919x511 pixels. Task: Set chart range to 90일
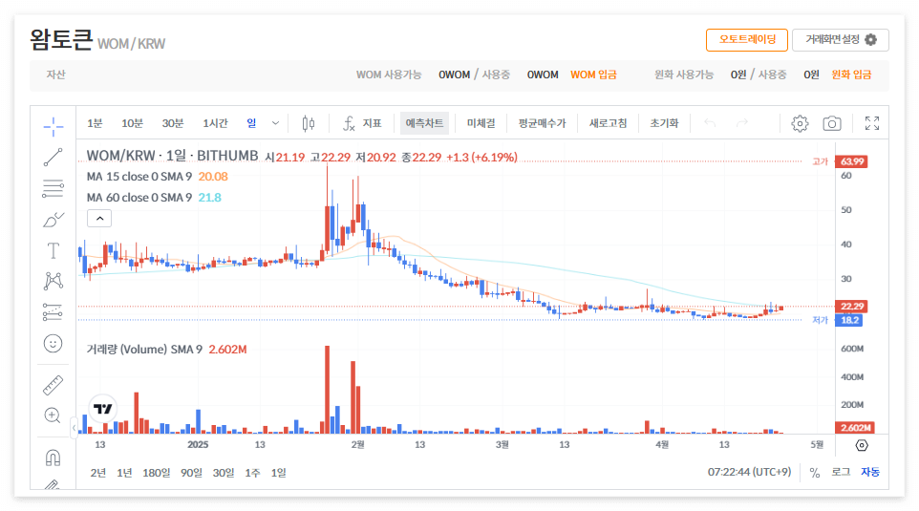click(x=191, y=473)
